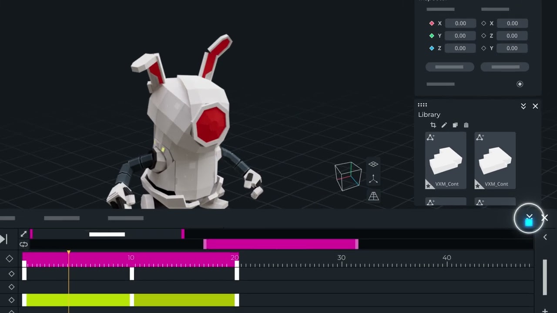This screenshot has width=557, height=313.
Task: Click frame 30 on the timeline ruler
Action: (342, 258)
